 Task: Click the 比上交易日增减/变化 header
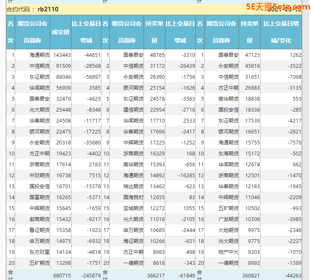click(281, 32)
